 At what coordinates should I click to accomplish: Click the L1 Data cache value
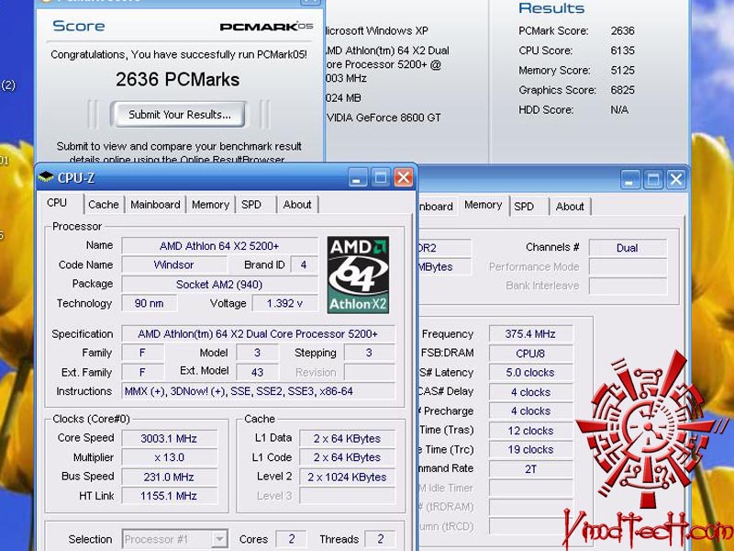pyautogui.click(x=348, y=439)
